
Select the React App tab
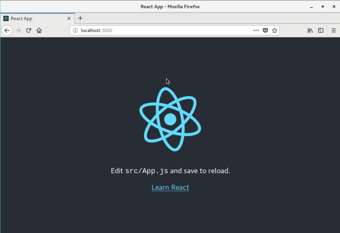click(37, 19)
